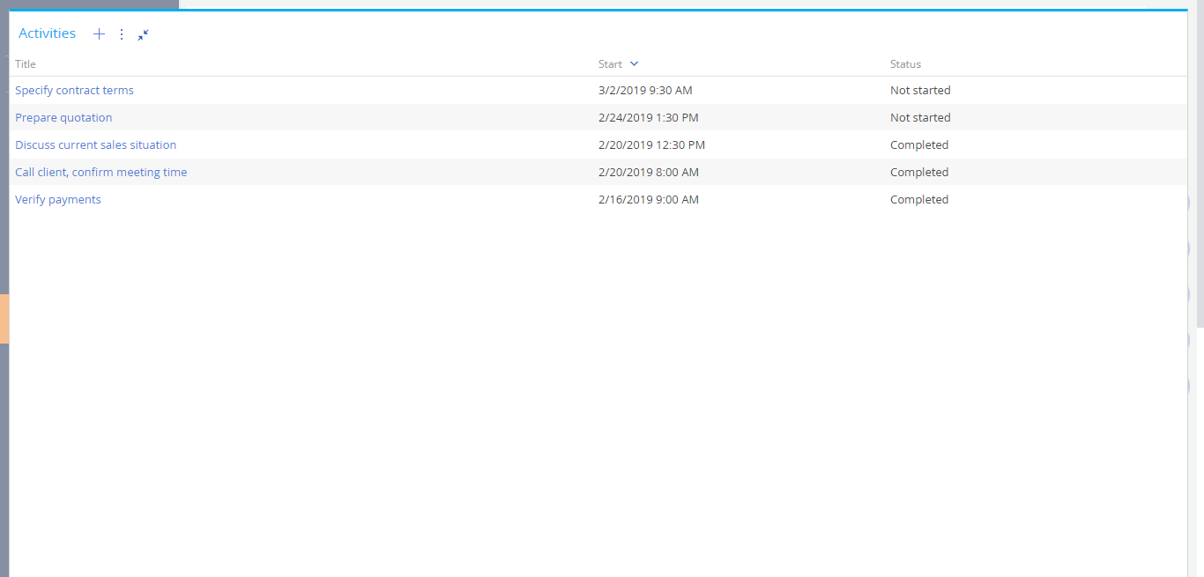Open 'Call client, confirm meeting time' link
Image resolution: width=1204 pixels, height=577 pixels.
pos(101,173)
